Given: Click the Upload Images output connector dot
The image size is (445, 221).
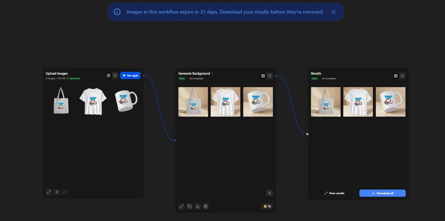Looking at the screenshot, I should tap(144, 75).
